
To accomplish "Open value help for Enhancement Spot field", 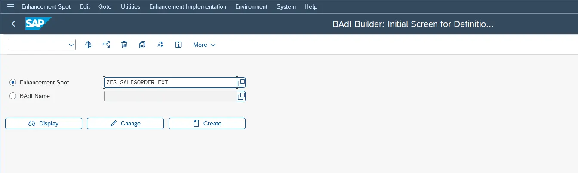I will point(241,82).
